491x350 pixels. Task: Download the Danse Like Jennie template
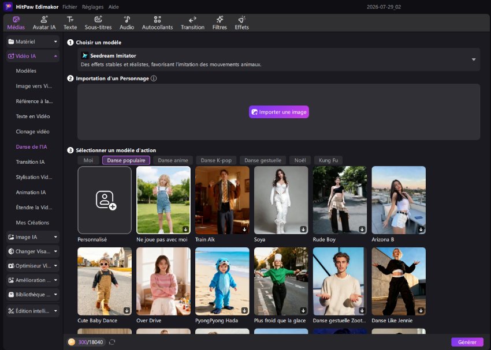click(421, 311)
